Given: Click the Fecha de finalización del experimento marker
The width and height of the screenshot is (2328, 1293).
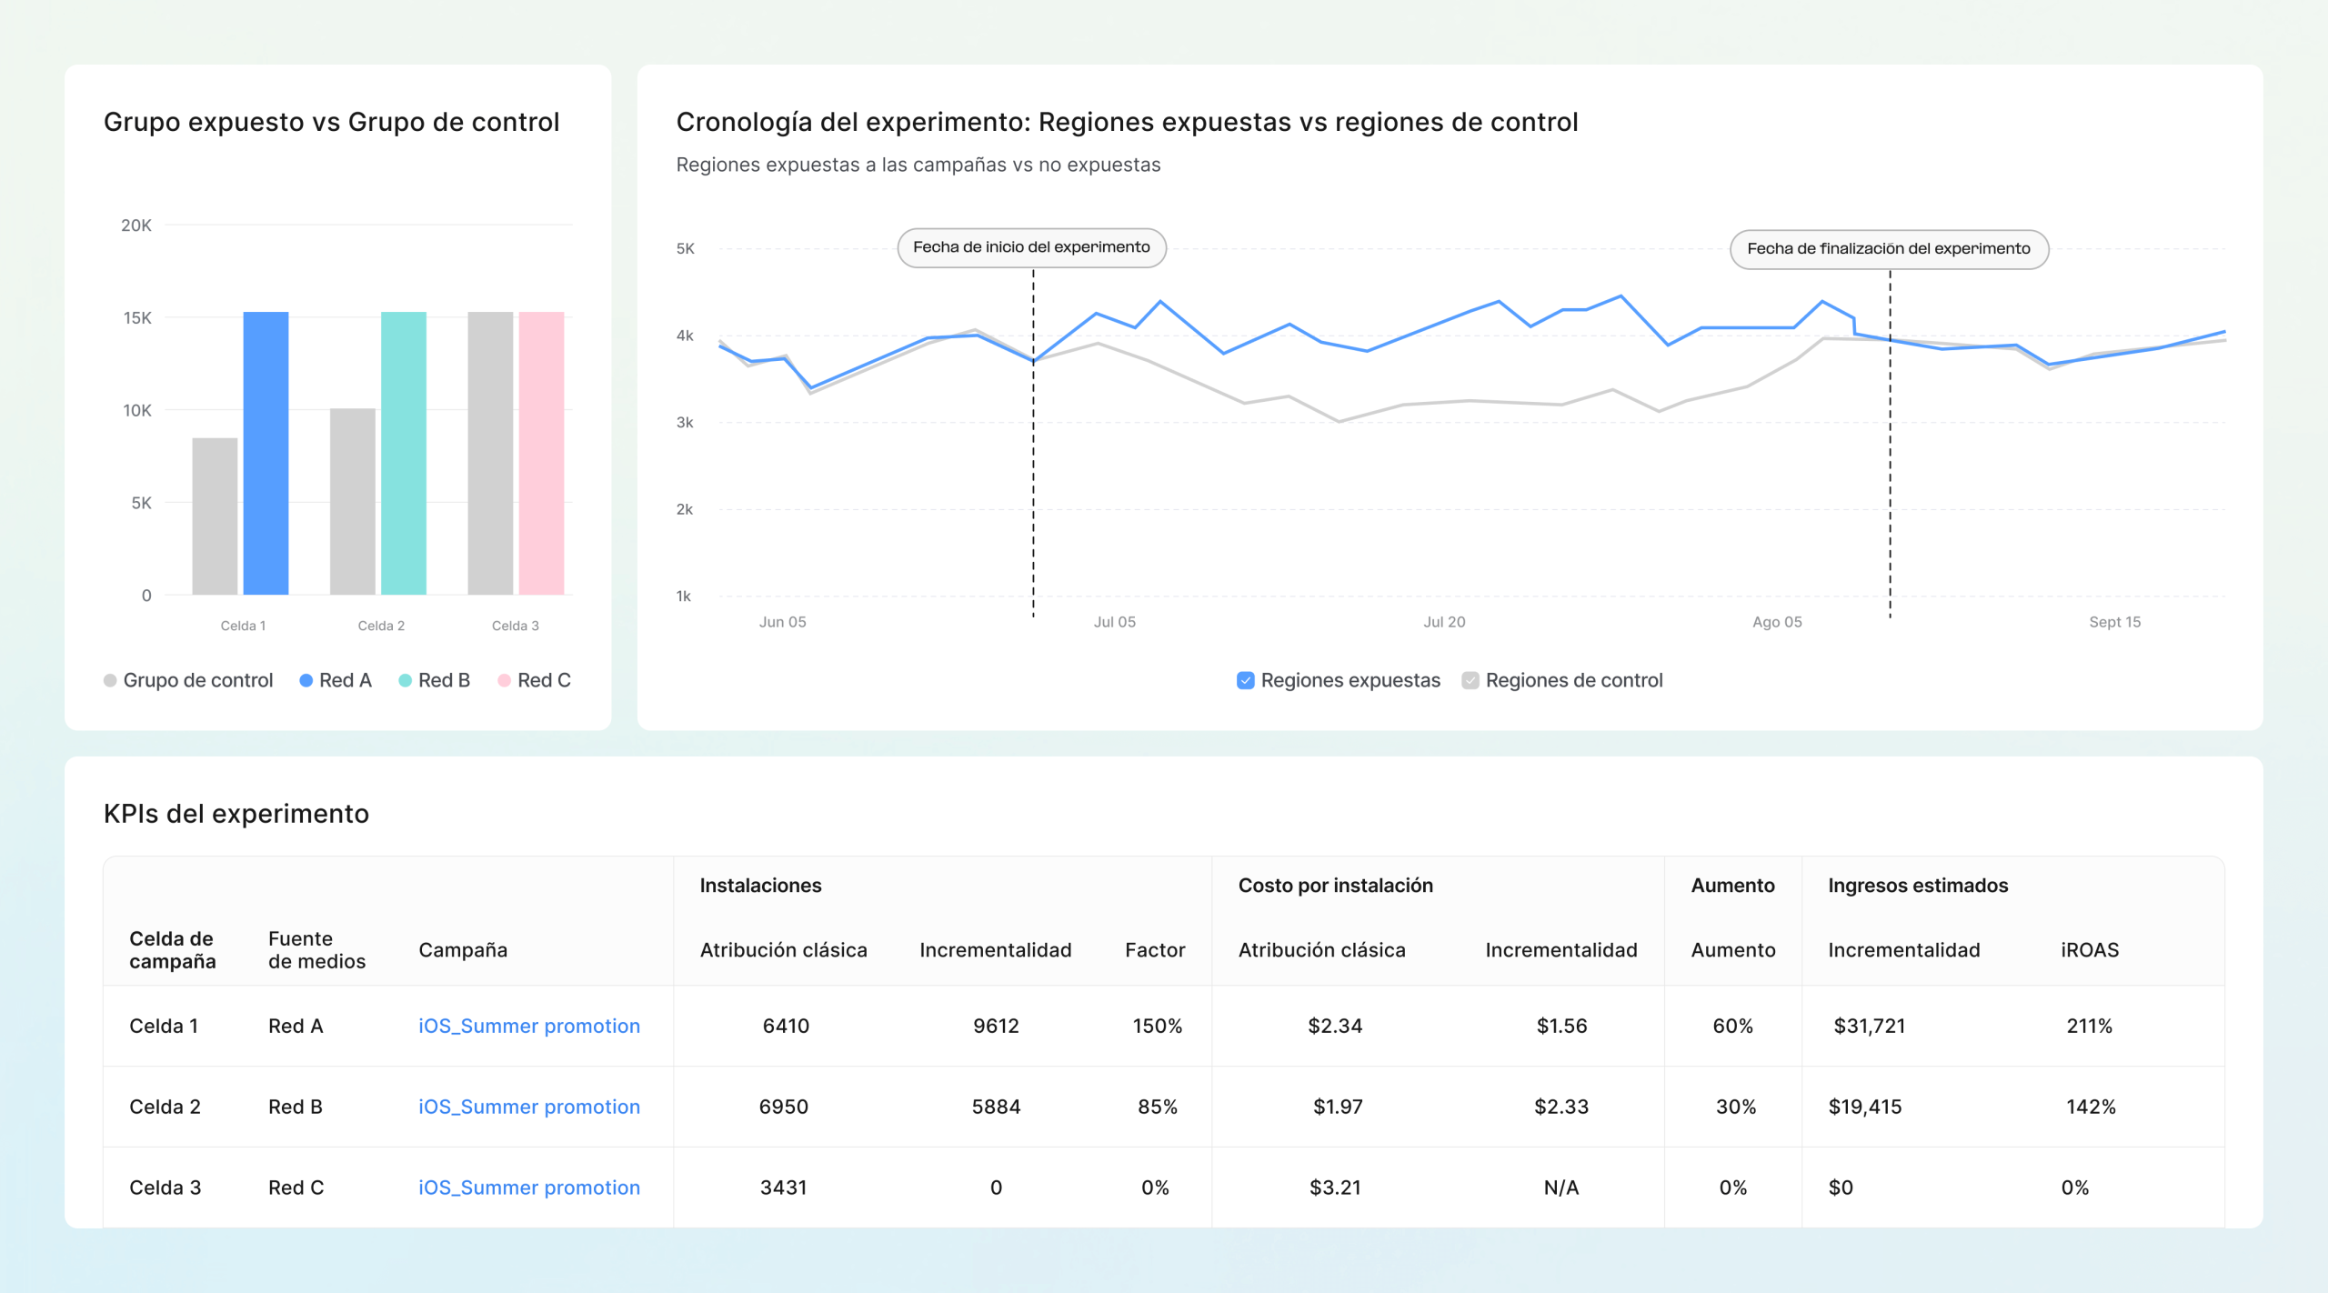Looking at the screenshot, I should point(1888,249).
